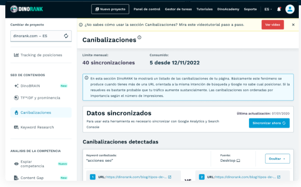Click the Cambiar de proyecto label
301x187 pixels.
tap(27, 24)
